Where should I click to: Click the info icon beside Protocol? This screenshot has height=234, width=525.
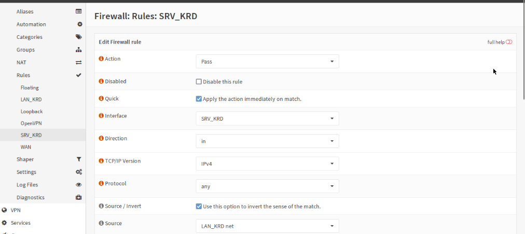tap(101, 184)
